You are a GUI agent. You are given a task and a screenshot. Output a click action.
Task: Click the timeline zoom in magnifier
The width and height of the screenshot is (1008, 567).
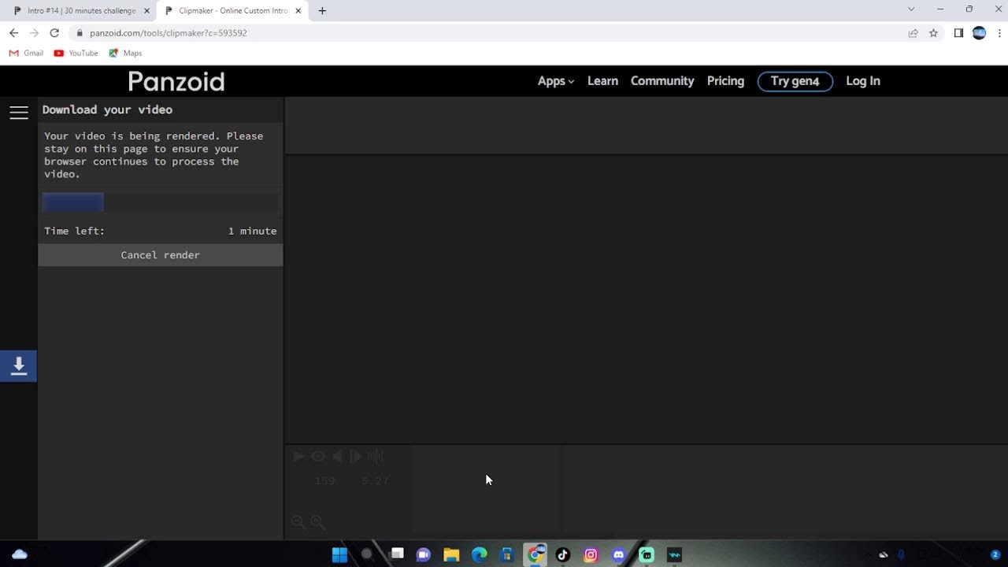[x=317, y=521]
